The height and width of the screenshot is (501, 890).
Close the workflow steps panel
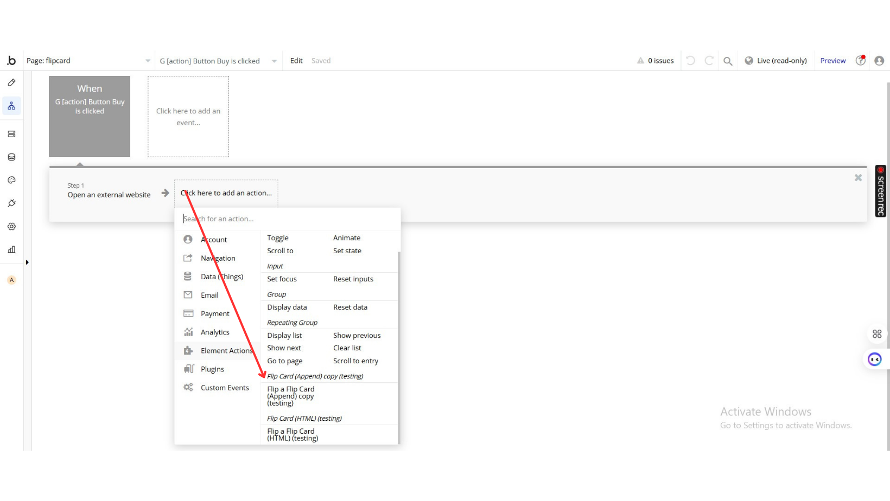(858, 178)
